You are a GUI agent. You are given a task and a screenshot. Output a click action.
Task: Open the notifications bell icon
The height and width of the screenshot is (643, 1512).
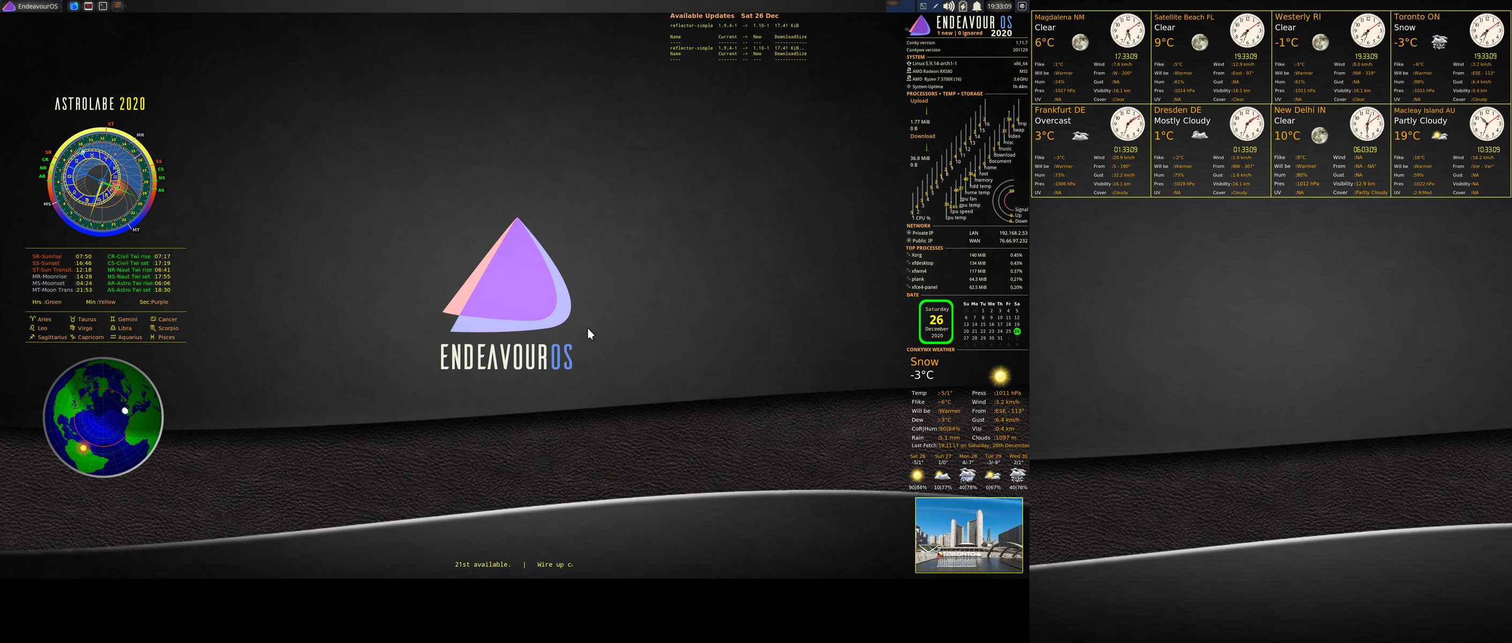click(977, 6)
